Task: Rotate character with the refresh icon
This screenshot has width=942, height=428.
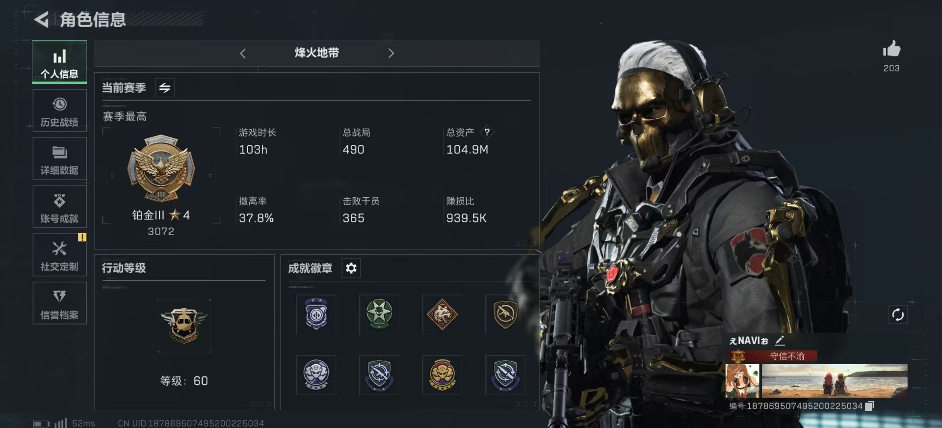Action: point(898,315)
